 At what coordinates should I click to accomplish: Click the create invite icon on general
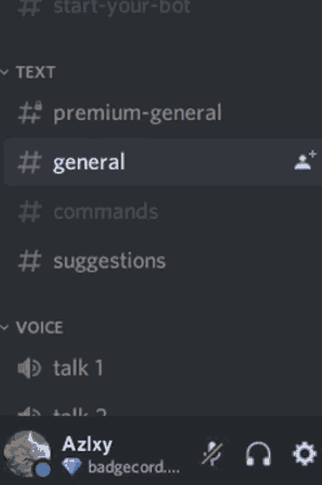(305, 161)
